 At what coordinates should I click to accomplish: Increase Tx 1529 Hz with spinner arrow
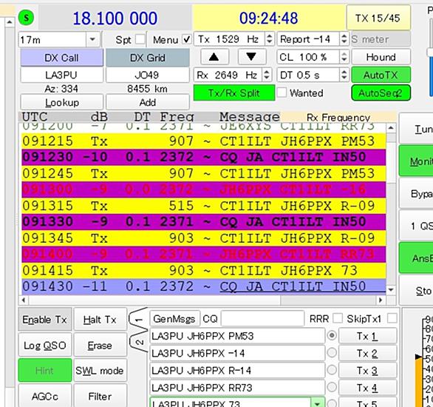270,36
